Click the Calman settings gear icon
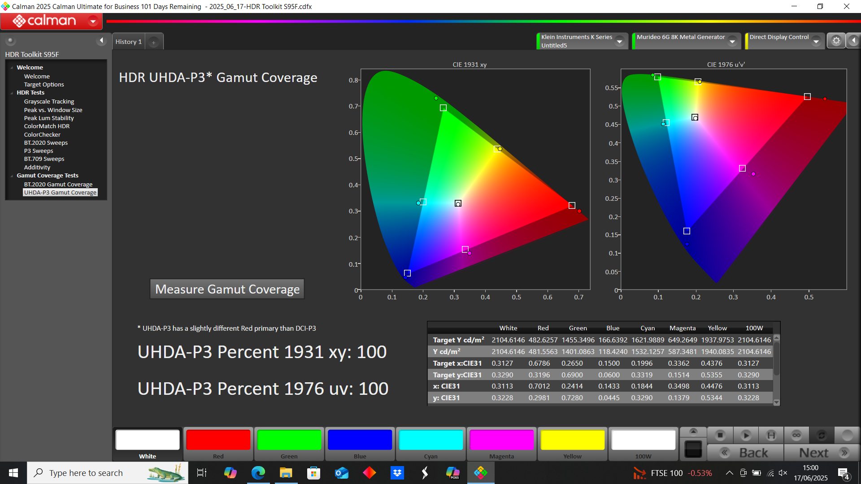This screenshot has width=861, height=484. [836, 41]
